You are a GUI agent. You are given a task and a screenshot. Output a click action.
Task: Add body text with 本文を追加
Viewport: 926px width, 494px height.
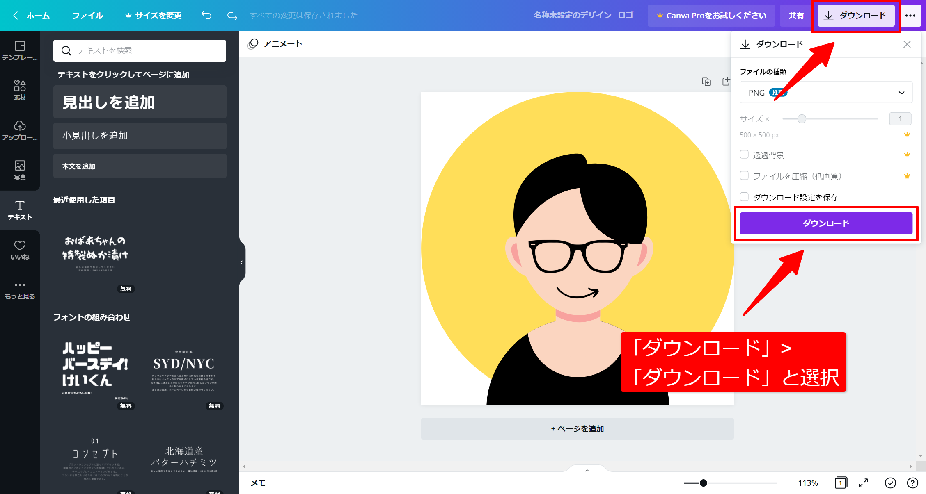140,166
